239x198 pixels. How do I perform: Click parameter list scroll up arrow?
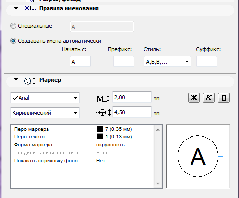158,130
